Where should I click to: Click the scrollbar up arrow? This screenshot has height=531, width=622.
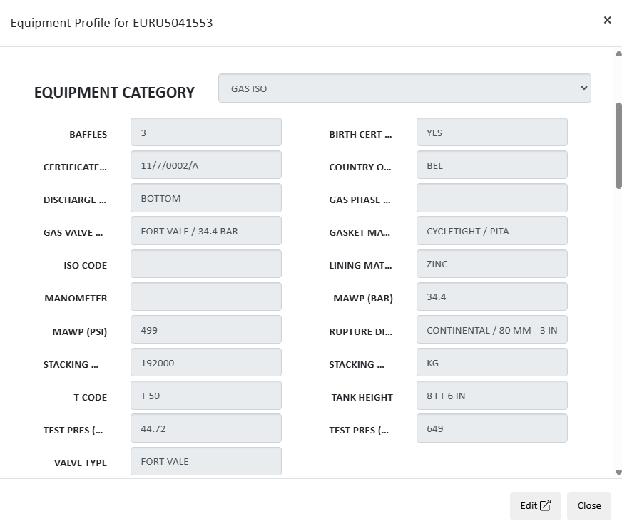618,53
